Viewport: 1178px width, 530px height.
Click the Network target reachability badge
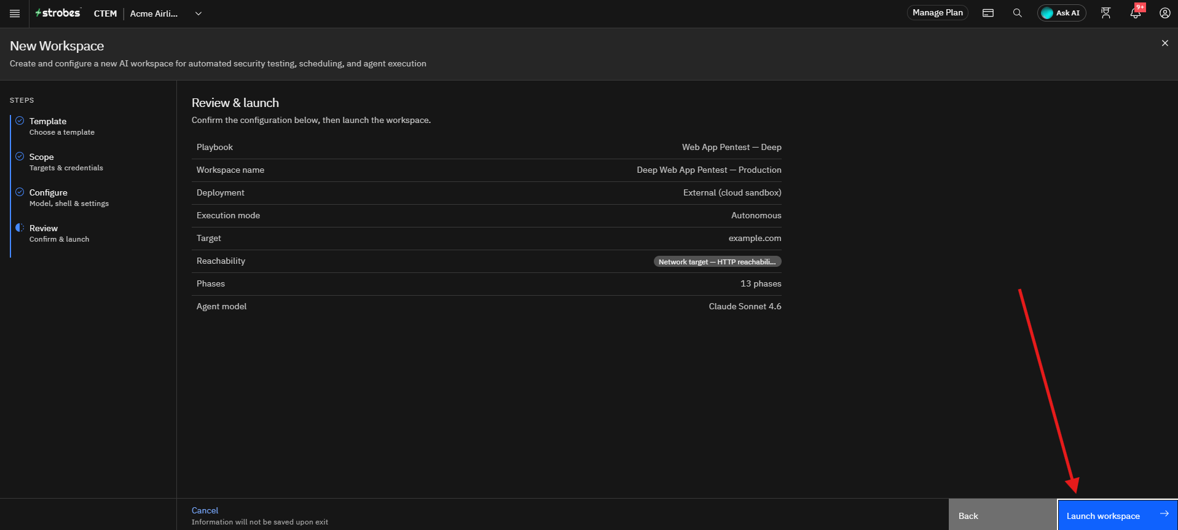717,261
